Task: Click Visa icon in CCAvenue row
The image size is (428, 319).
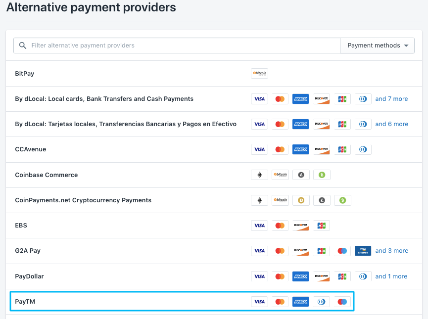Action: (x=259, y=149)
